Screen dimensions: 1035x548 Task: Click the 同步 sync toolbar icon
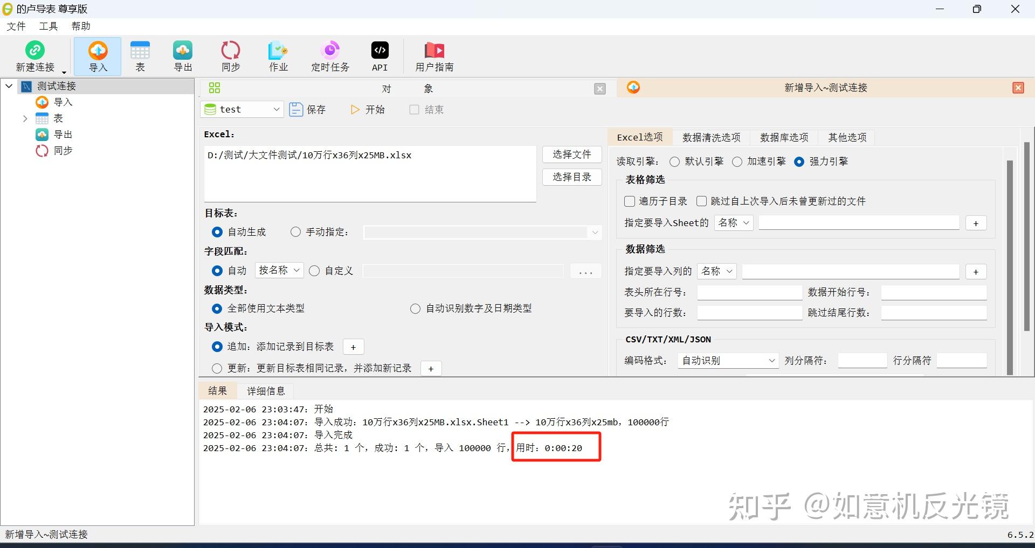tap(230, 55)
